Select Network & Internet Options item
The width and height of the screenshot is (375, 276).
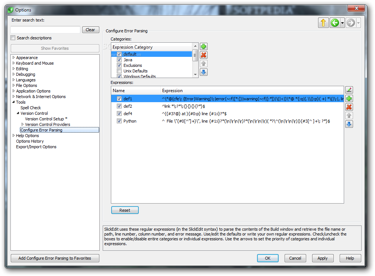click(41, 97)
